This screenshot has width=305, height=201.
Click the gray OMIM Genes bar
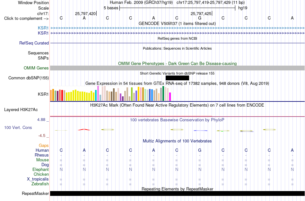click(x=177, y=68)
